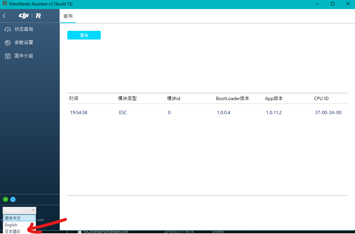Click the DJI logo in the sidebar
Viewport: 355px width, 234px height.
pos(23,15)
